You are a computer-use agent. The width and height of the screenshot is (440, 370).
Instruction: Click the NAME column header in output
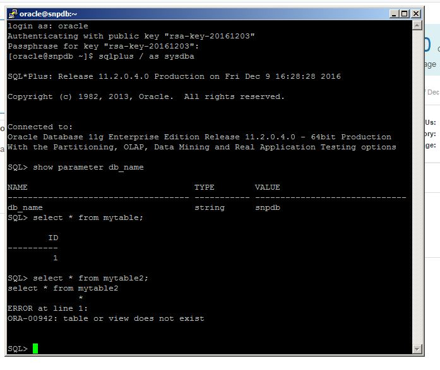[x=18, y=187]
